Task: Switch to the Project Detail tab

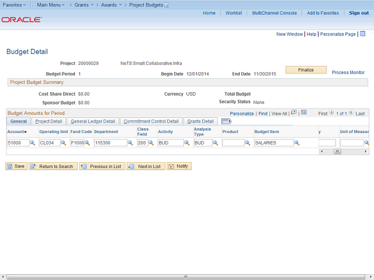Action: (x=49, y=121)
